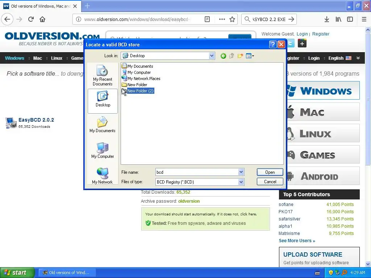Toggle the Firefox sidebar icon
This screenshot has height=278, width=371.
point(350,19)
